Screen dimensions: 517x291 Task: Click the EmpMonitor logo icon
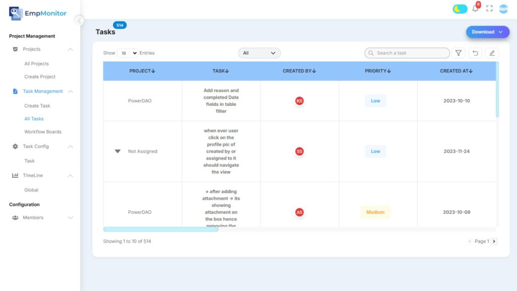pyautogui.click(x=15, y=13)
